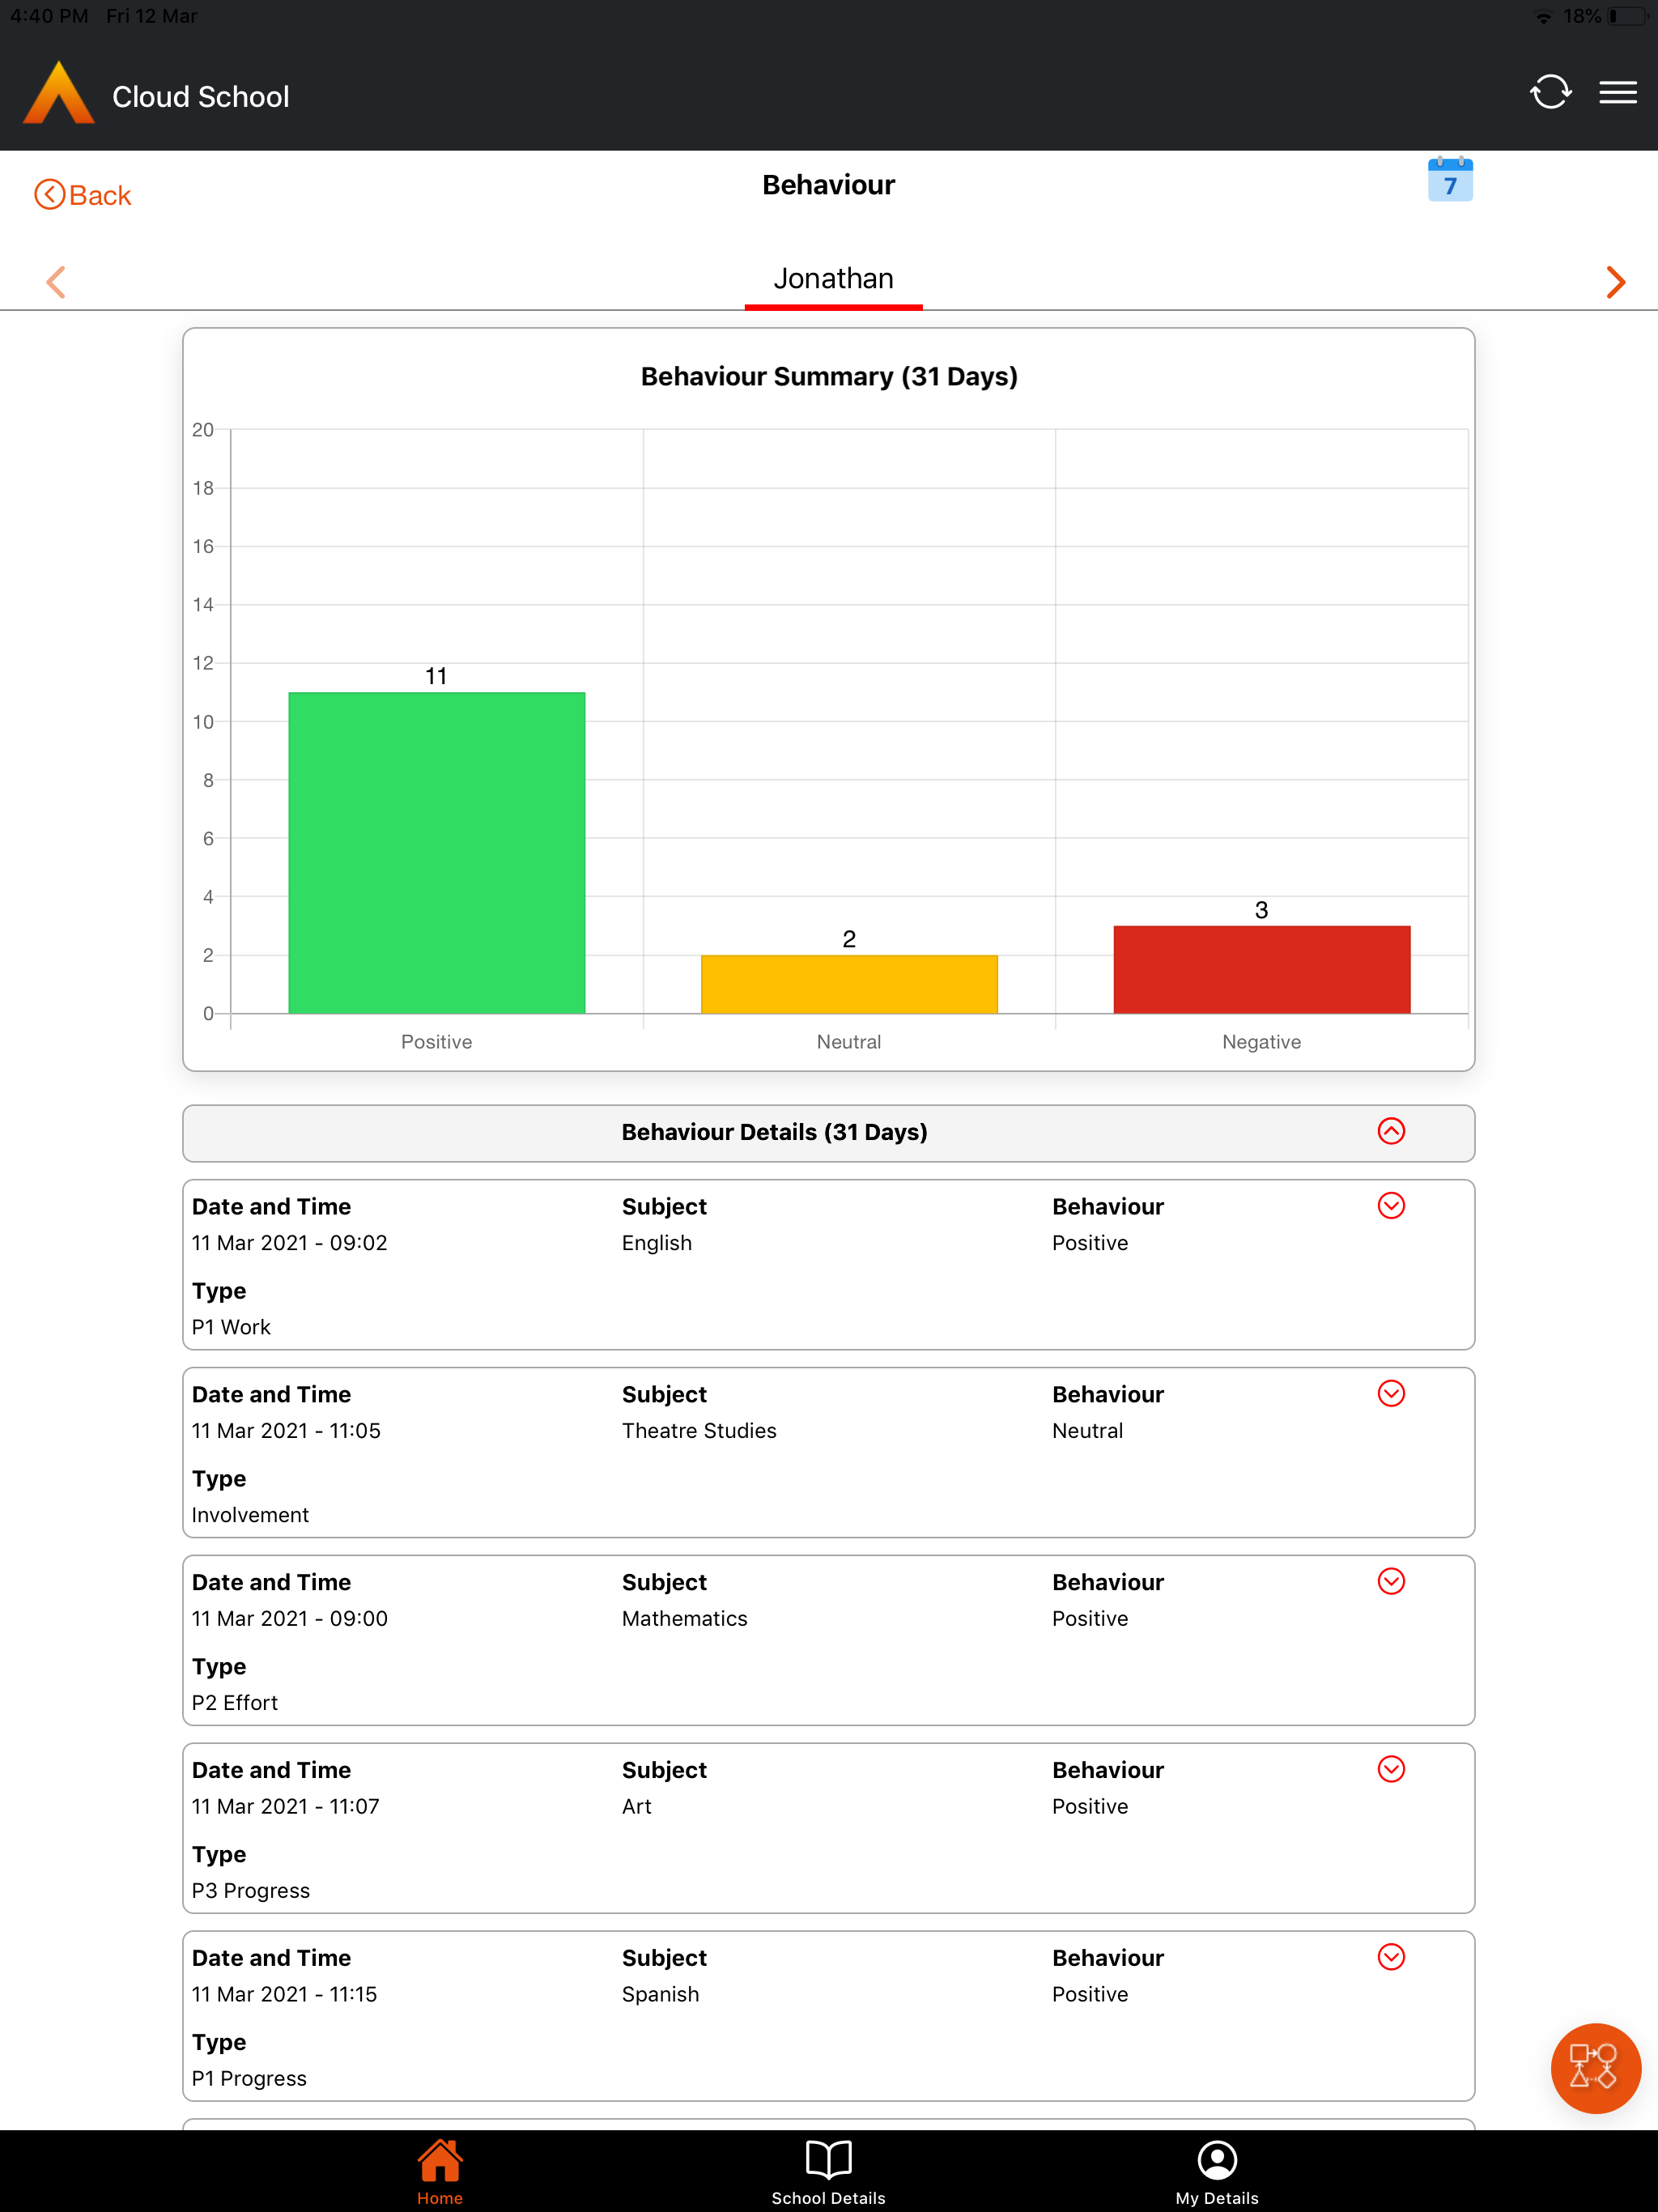The height and width of the screenshot is (2212, 1658).
Task: Go back using the Back button
Action: coord(83,195)
